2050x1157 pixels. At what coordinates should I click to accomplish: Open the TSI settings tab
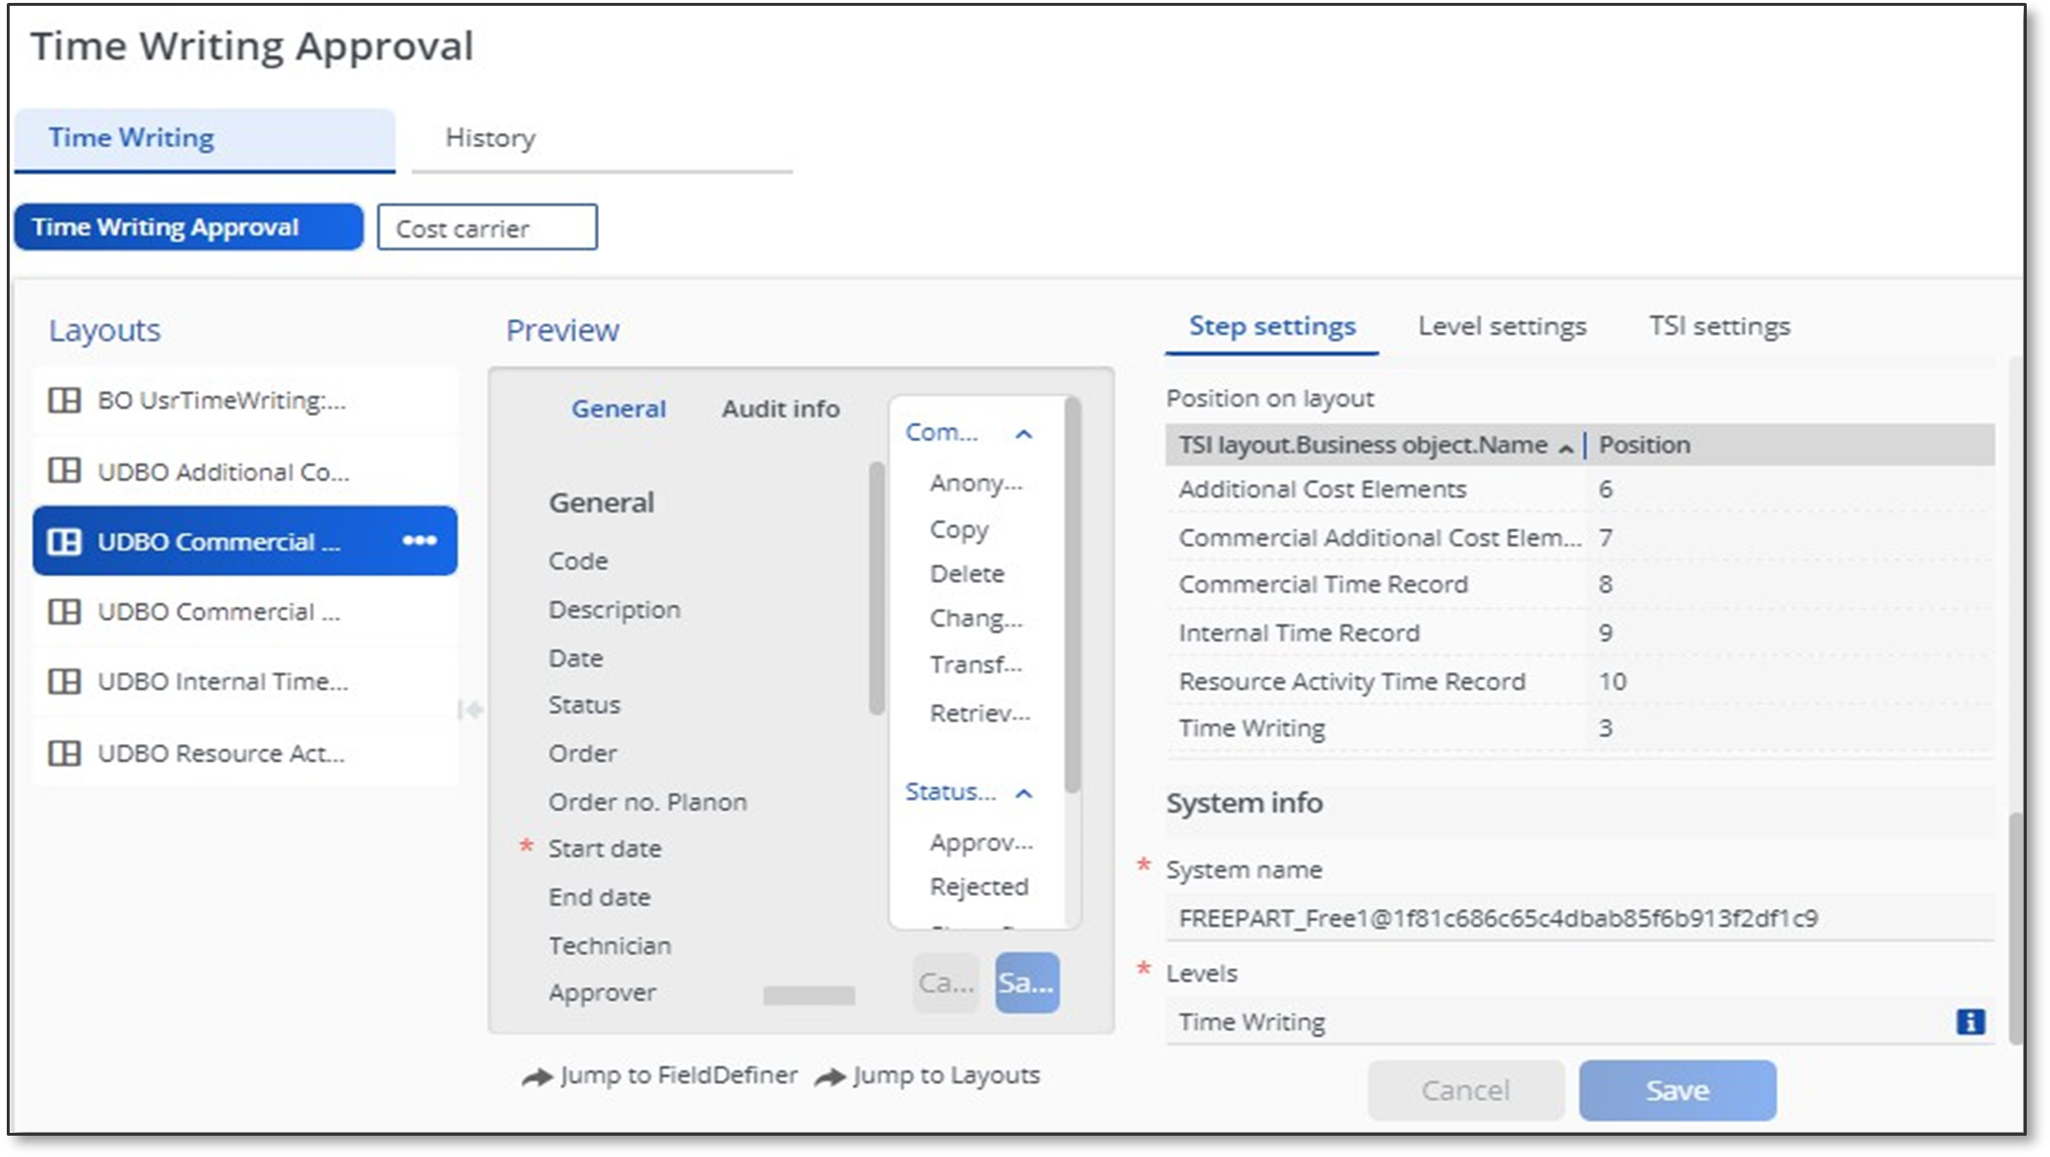[1719, 327]
